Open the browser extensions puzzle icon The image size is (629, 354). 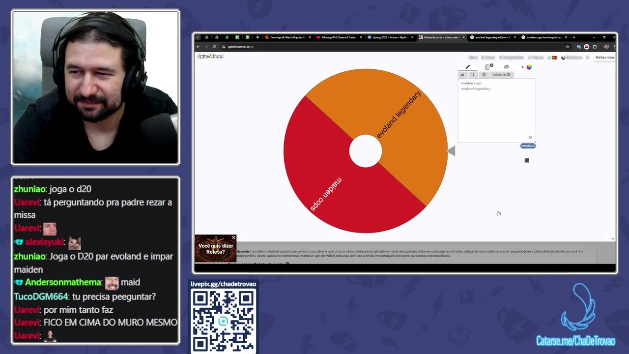(x=595, y=47)
